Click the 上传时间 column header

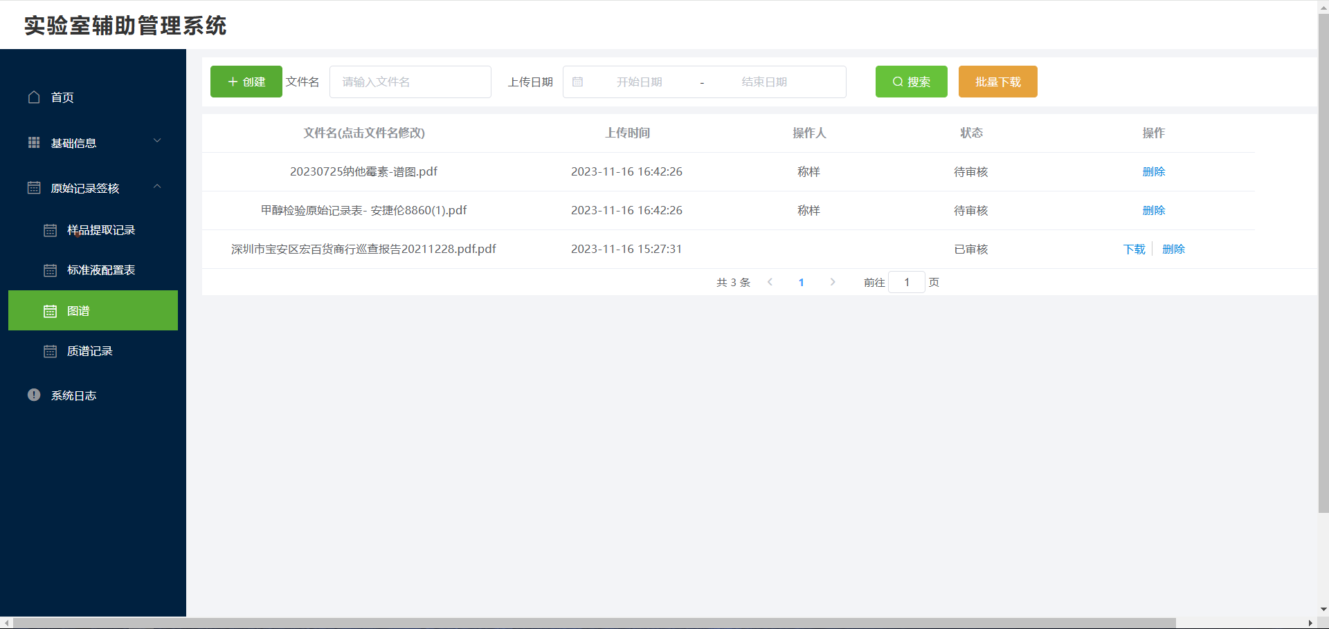627,133
